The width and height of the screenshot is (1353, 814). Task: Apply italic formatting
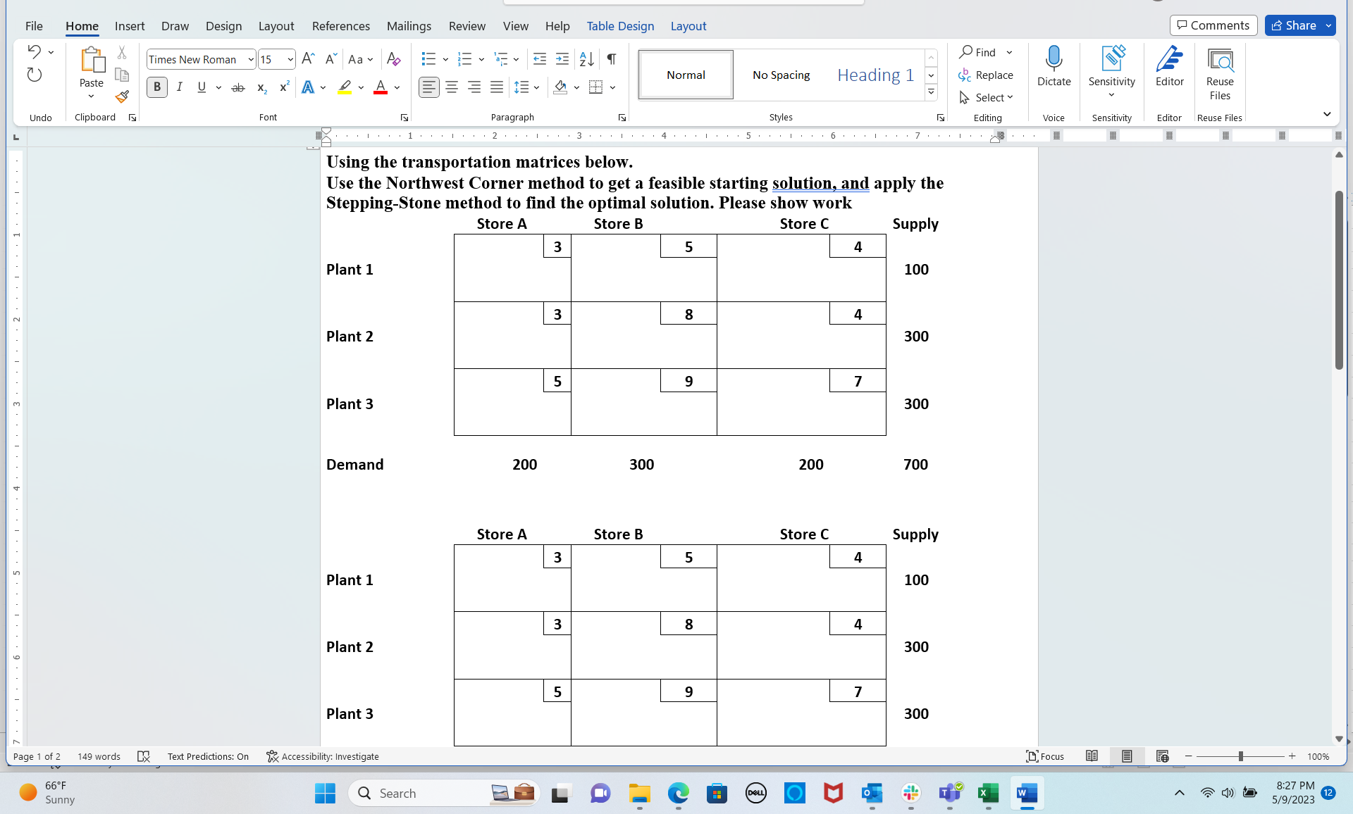coord(179,87)
